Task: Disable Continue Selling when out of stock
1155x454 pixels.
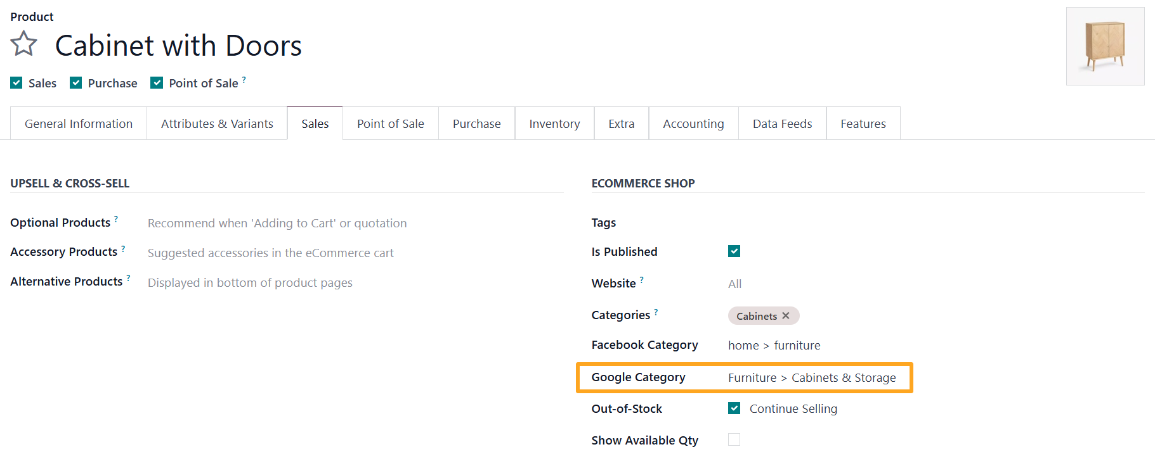Action: click(734, 408)
